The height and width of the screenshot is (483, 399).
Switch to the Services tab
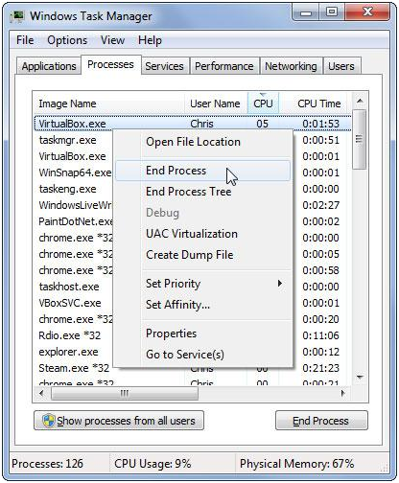pyautogui.click(x=164, y=66)
